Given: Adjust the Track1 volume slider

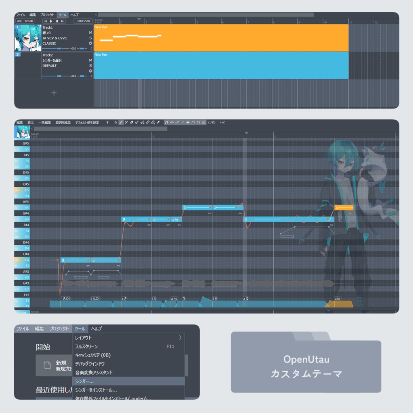Looking at the screenshot, I should [59, 48].
